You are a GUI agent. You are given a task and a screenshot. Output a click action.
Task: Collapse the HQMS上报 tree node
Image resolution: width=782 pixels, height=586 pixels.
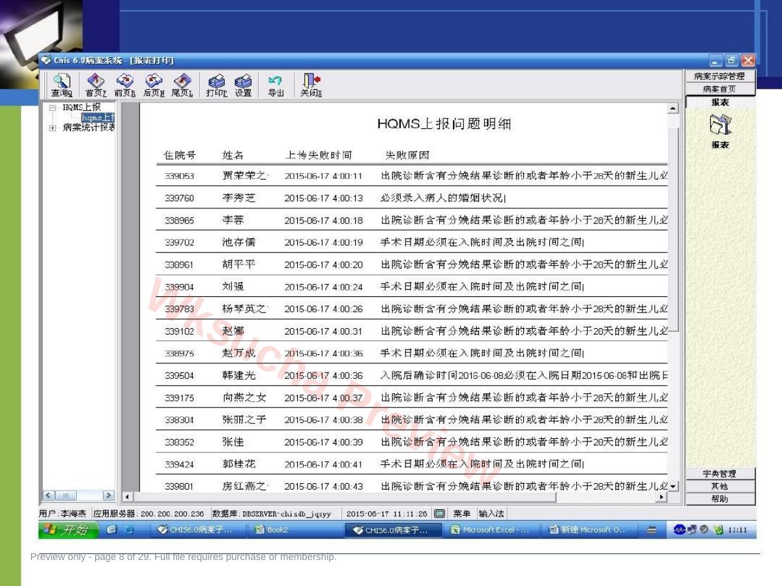click(x=52, y=107)
